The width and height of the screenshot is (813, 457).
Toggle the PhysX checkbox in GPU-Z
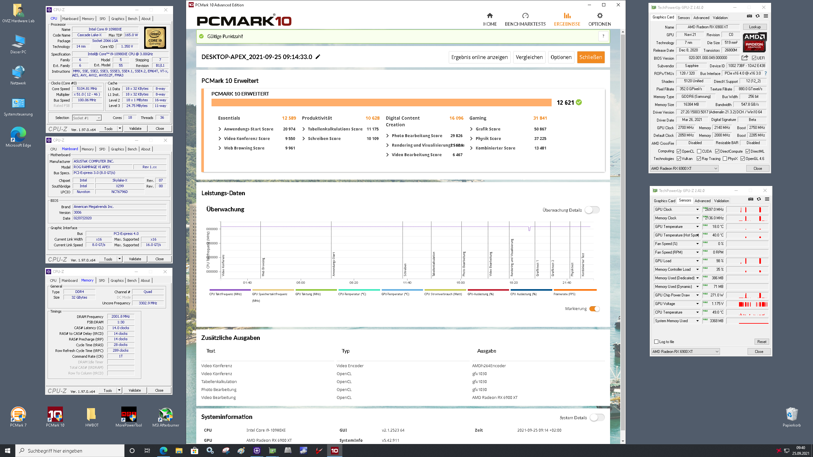click(x=725, y=159)
